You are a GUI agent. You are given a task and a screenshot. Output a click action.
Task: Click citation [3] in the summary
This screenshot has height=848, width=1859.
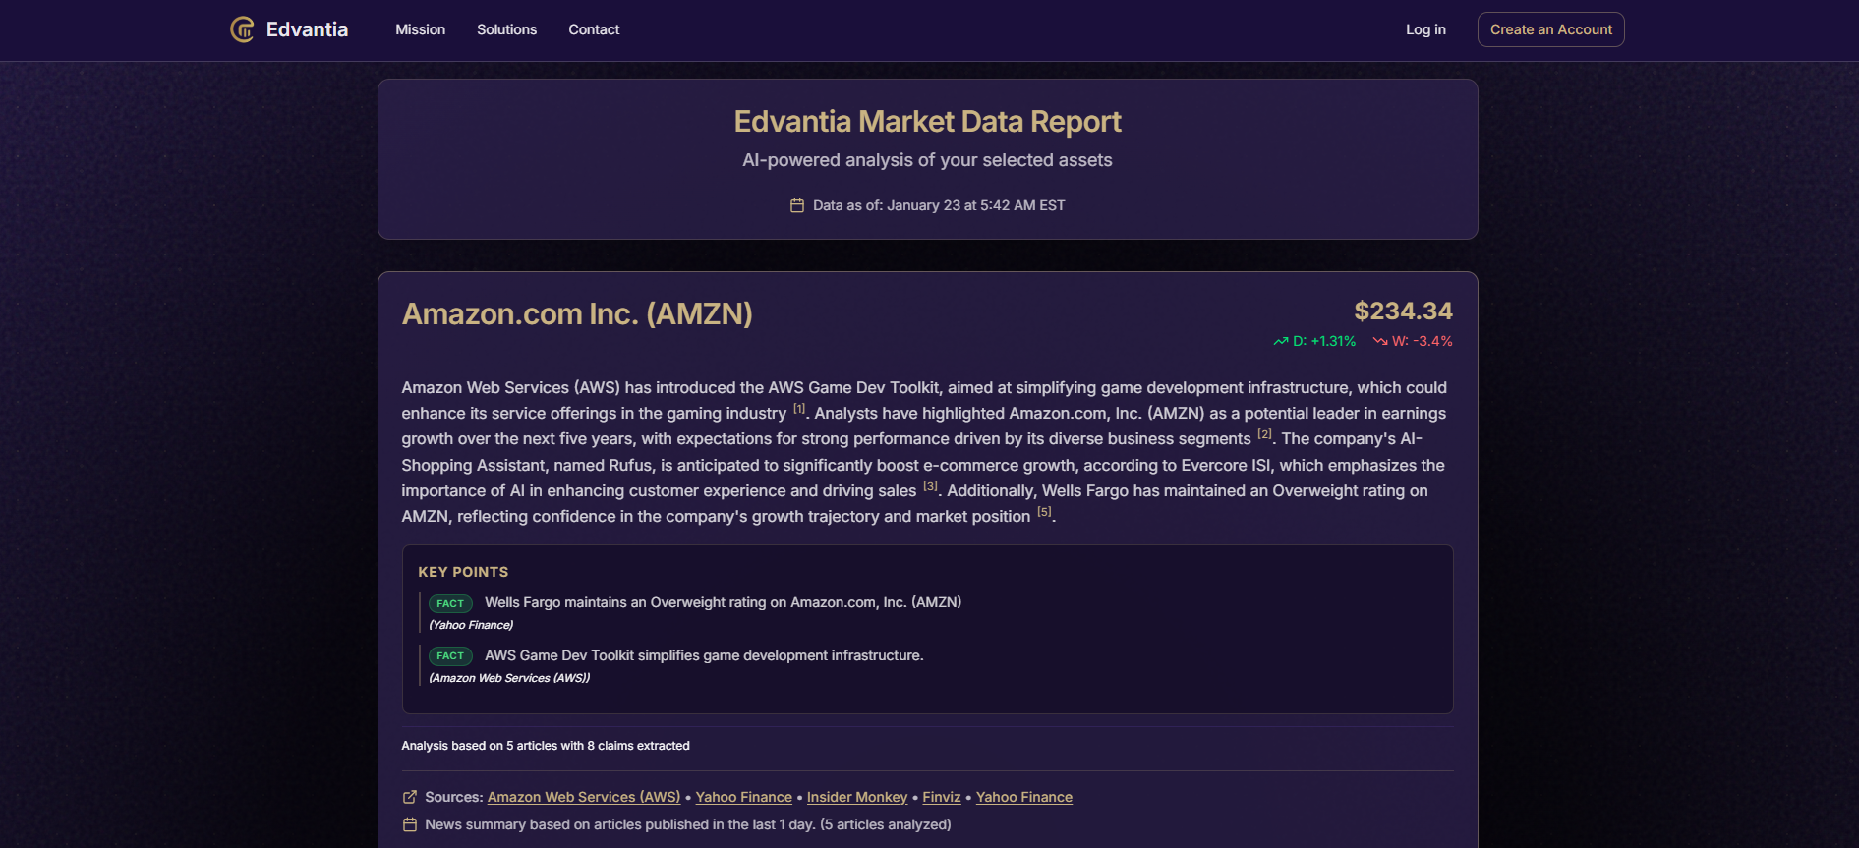[x=930, y=486]
